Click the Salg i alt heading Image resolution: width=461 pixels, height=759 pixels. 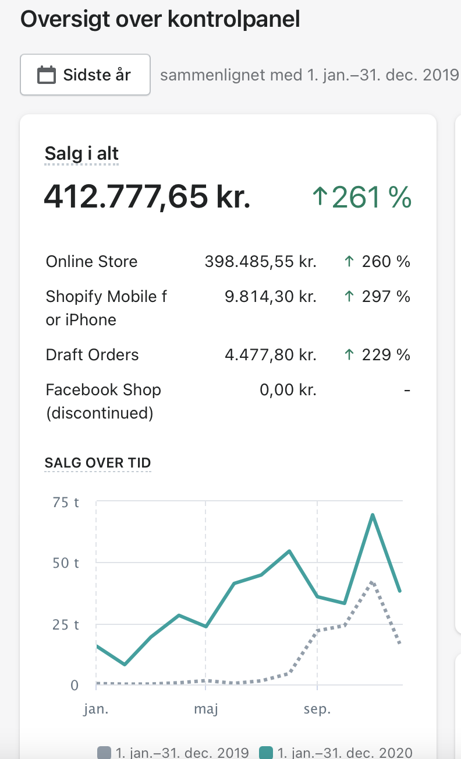click(x=81, y=154)
